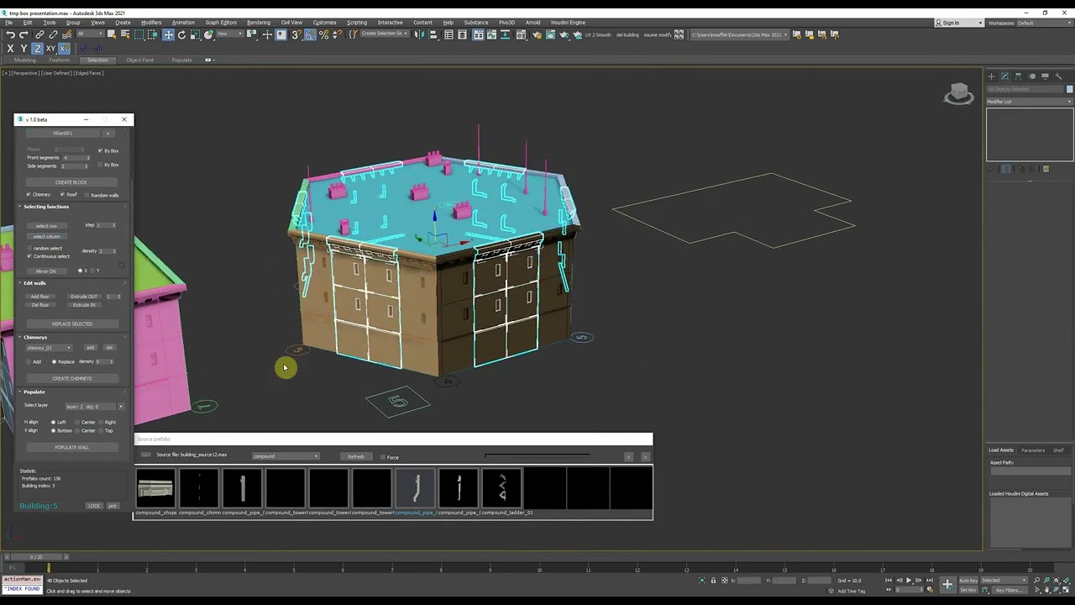1075x605 pixels.
Task: Toggle the Continuous select checkbox
Action: click(29, 256)
